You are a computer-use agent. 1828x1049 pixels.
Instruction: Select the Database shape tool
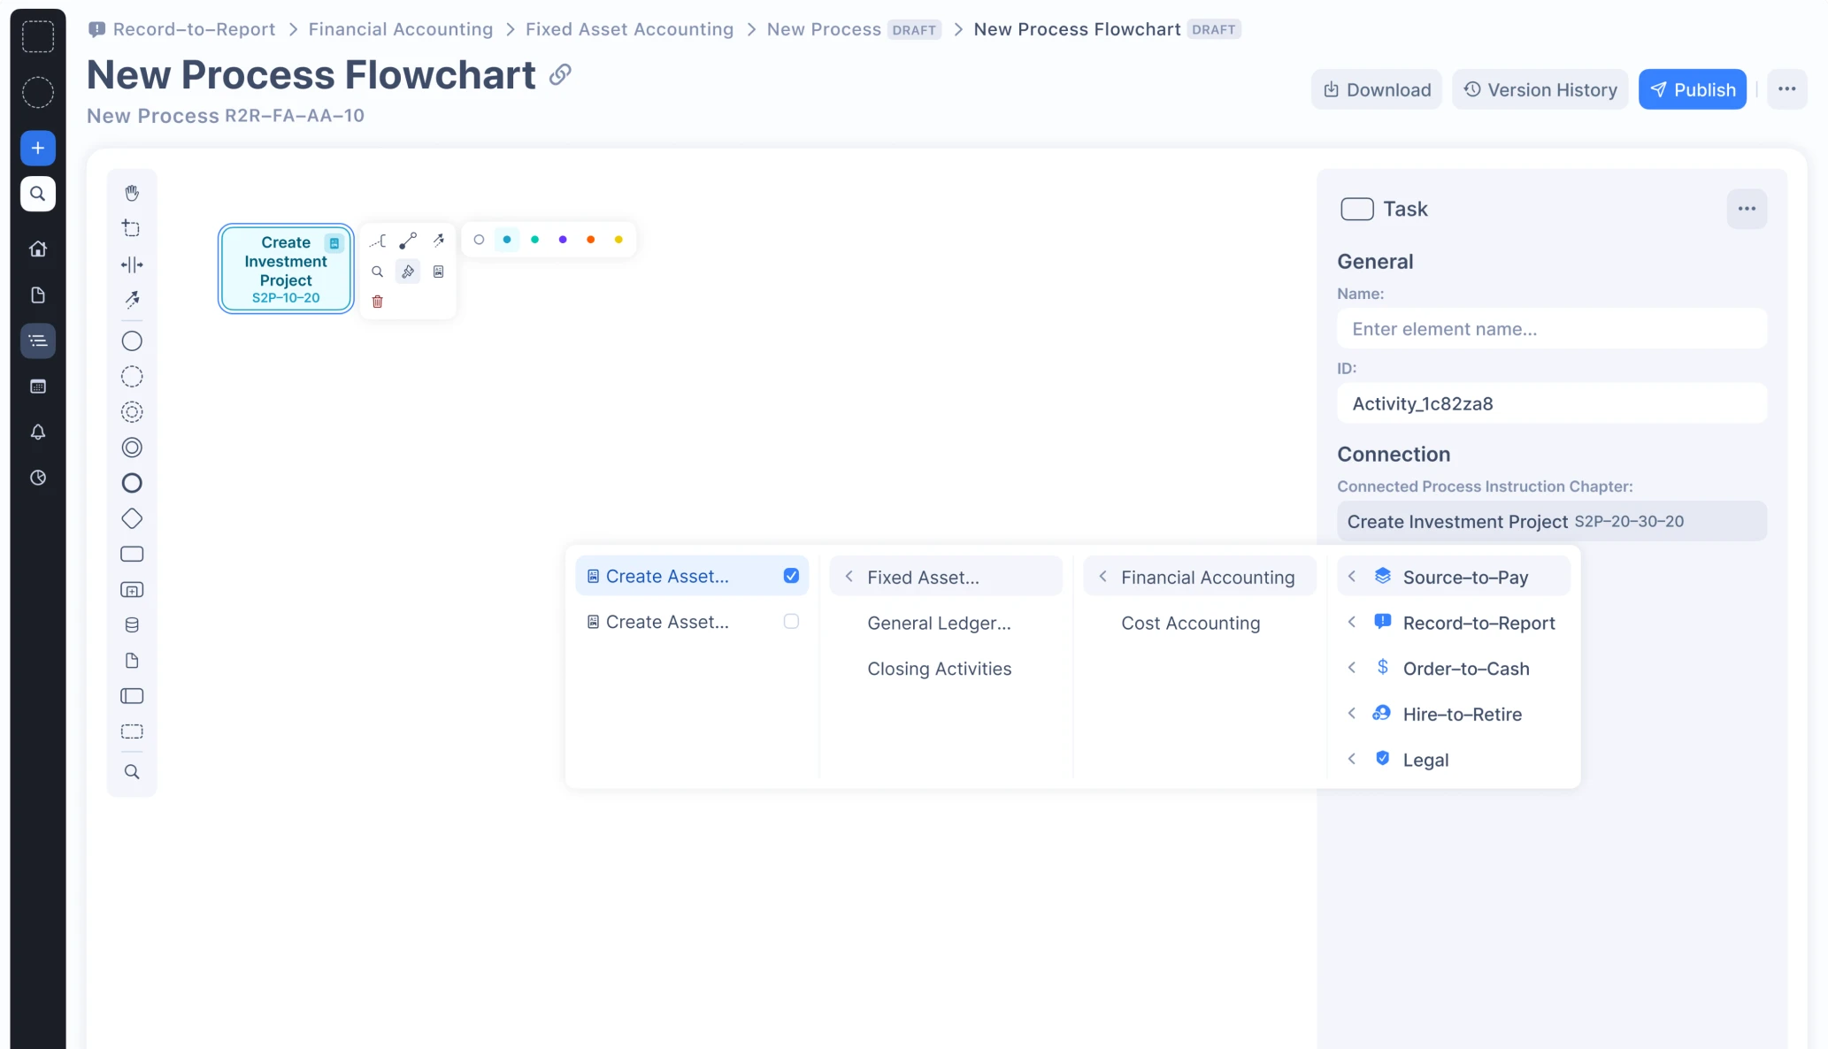pyautogui.click(x=132, y=624)
